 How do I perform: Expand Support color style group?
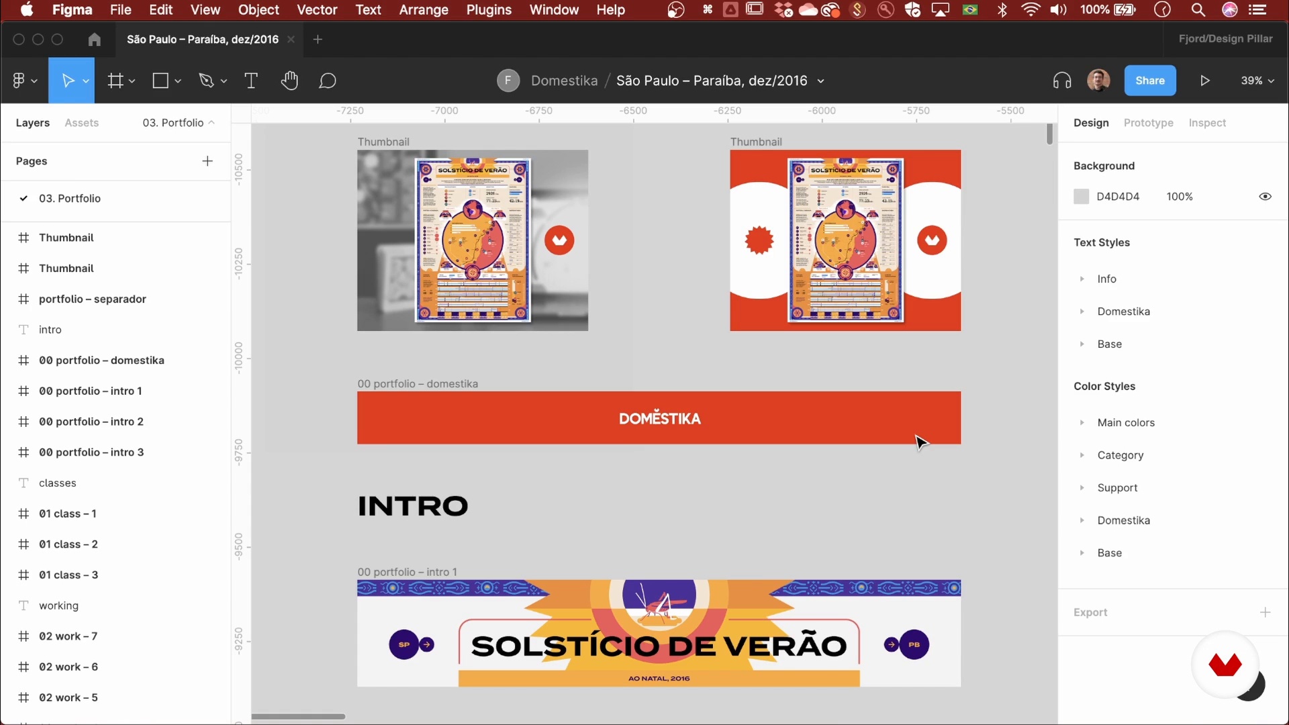(x=1082, y=488)
